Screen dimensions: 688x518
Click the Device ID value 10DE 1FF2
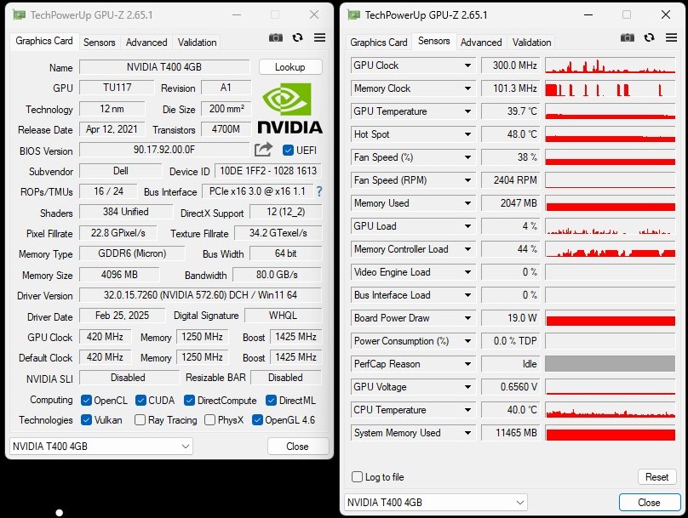pos(268,171)
